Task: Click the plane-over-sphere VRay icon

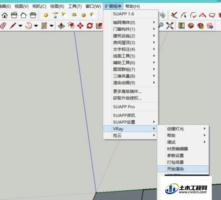Action: 55,15
